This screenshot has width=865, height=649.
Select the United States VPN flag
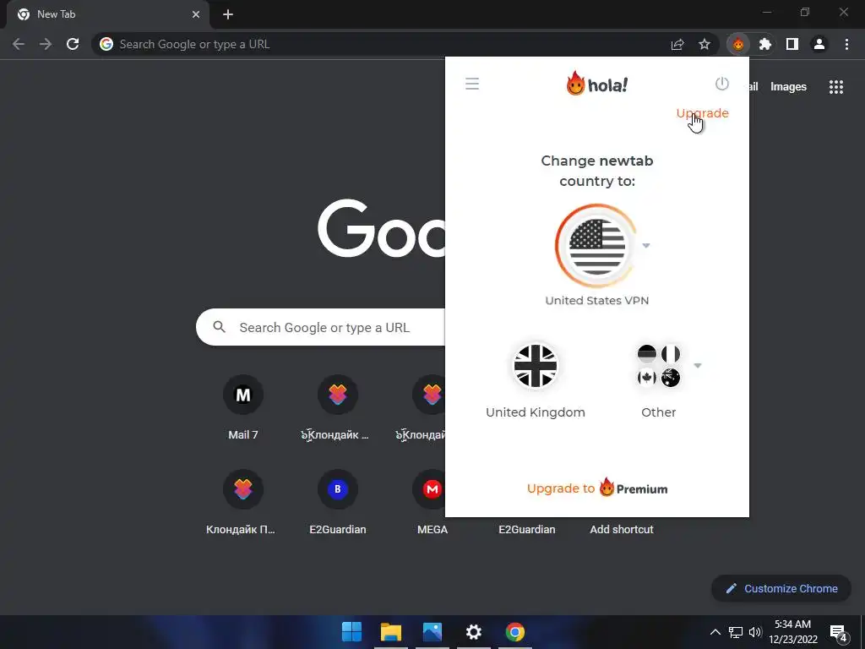[x=596, y=246]
